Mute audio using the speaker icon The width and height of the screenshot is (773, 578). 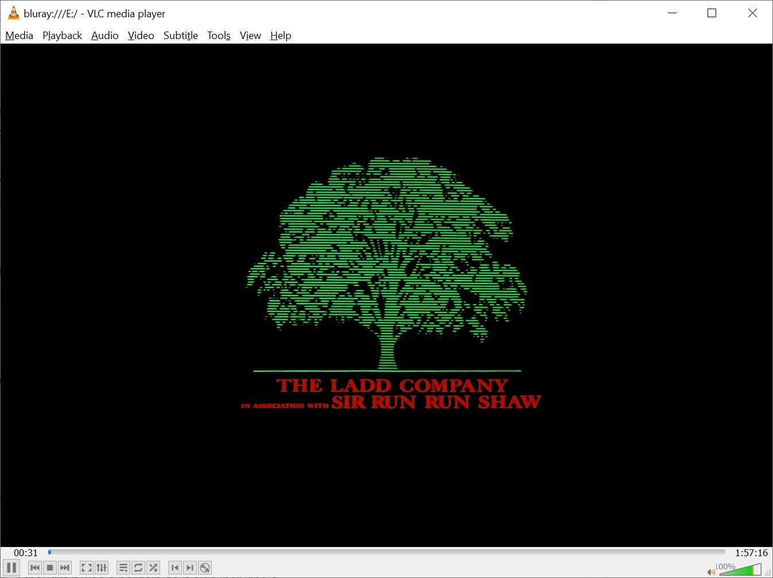711,572
